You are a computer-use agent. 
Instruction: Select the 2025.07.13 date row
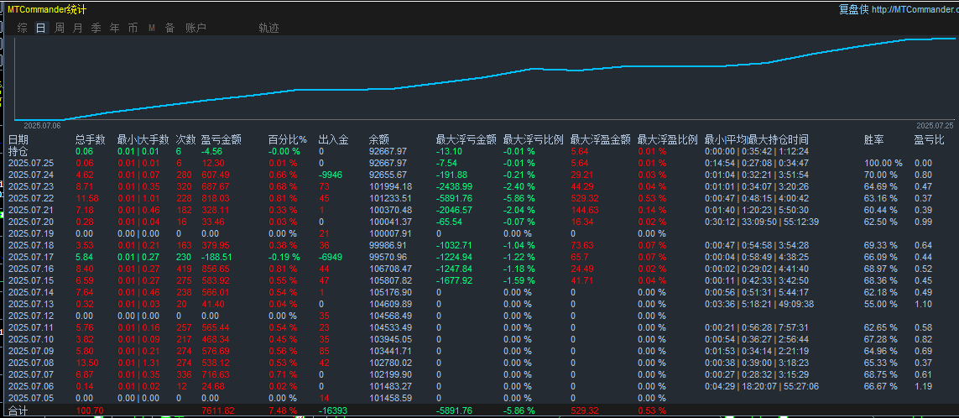coord(30,302)
